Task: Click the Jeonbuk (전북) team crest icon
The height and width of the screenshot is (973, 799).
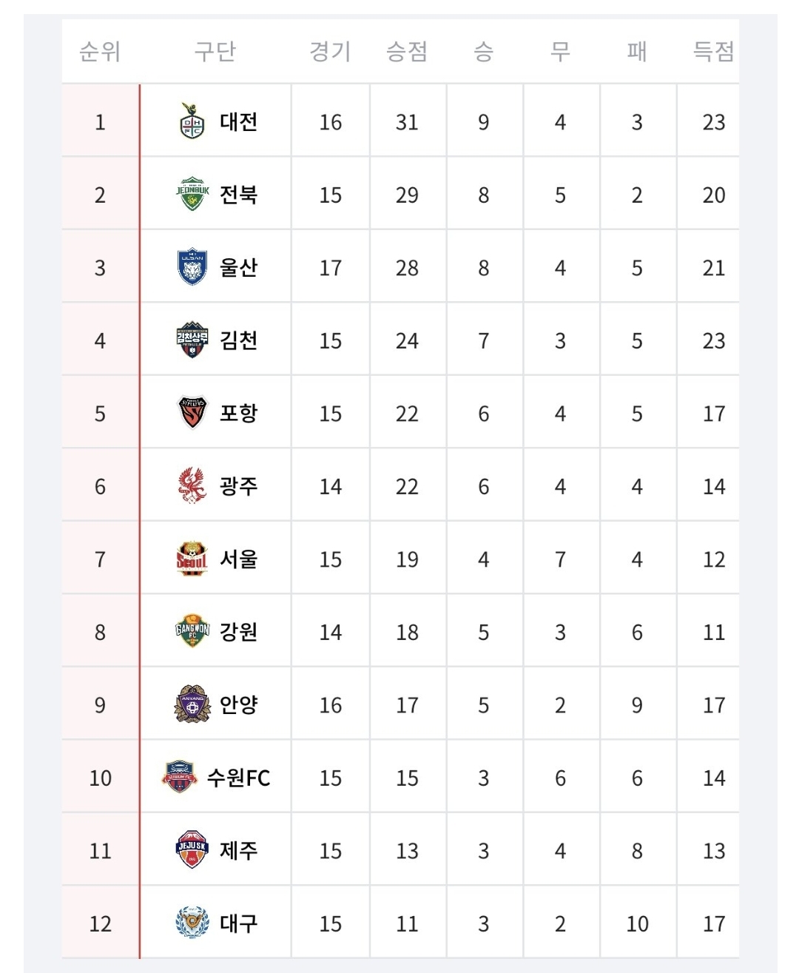Action: point(192,194)
